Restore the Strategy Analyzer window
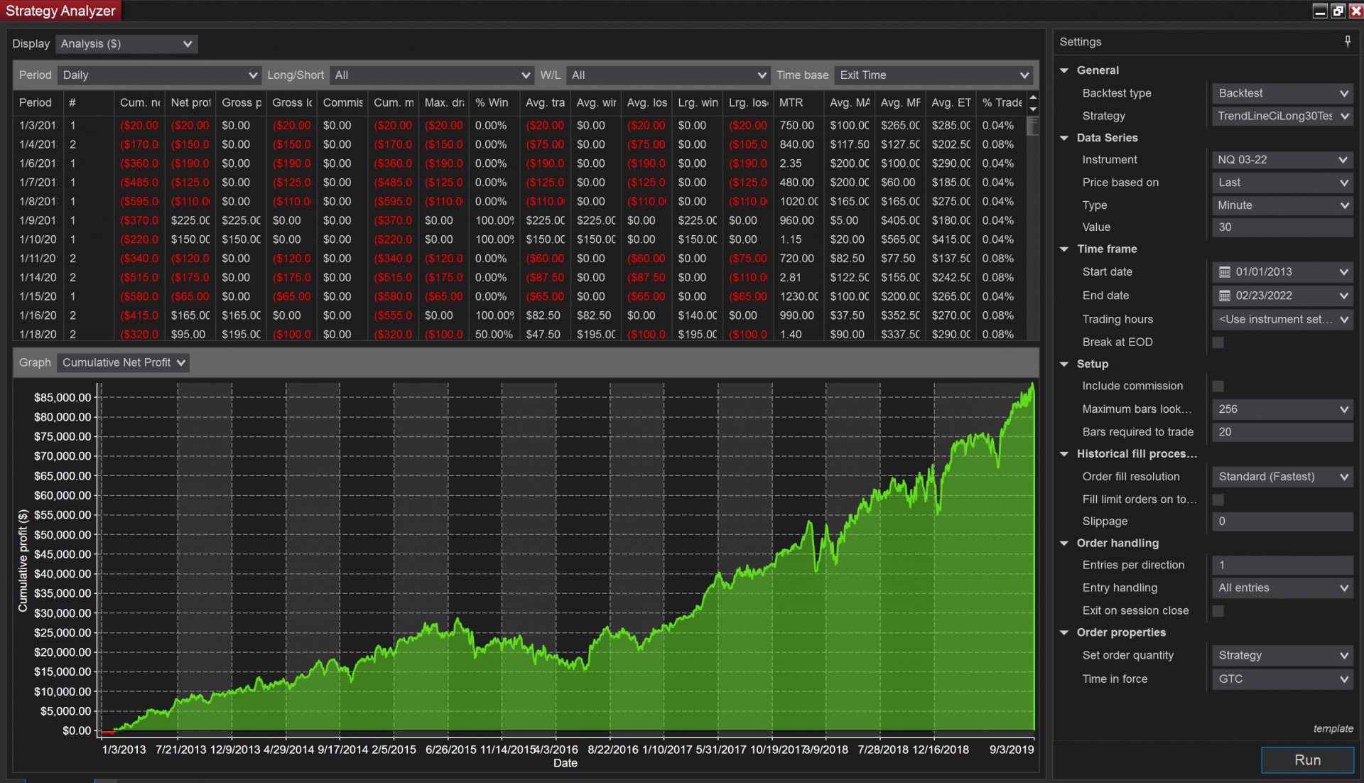The image size is (1364, 783). tap(1338, 11)
